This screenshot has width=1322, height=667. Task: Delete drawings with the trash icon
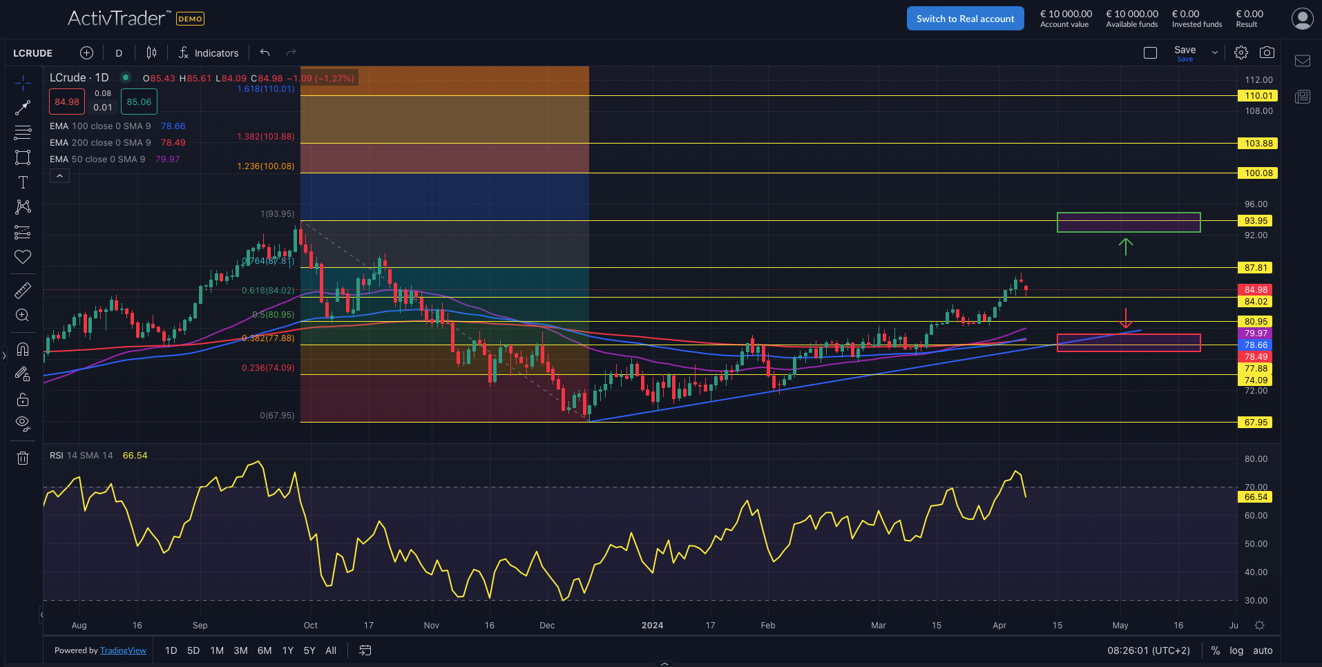click(23, 458)
